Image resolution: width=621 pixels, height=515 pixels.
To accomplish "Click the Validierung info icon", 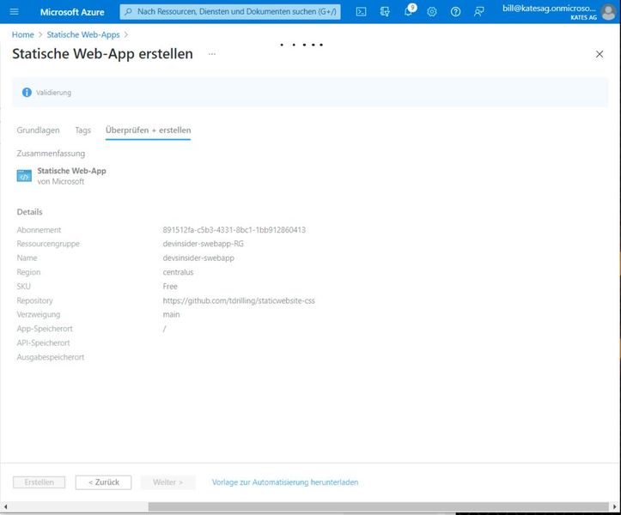I will click(27, 92).
